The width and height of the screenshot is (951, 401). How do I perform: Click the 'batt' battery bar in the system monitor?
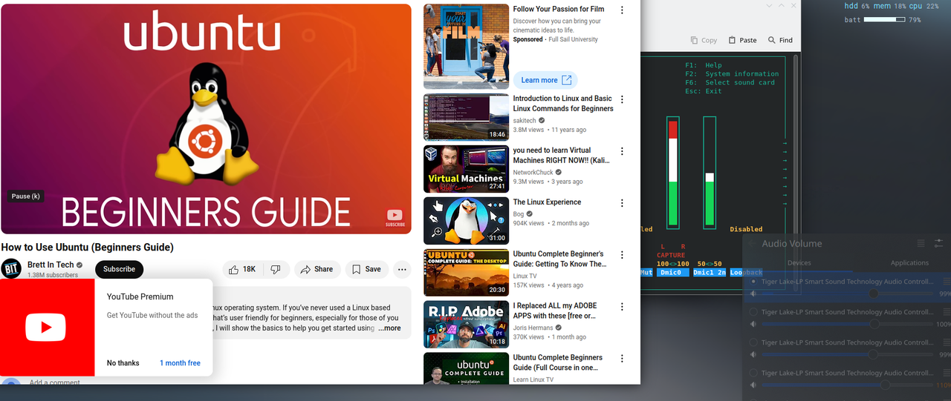point(885,20)
